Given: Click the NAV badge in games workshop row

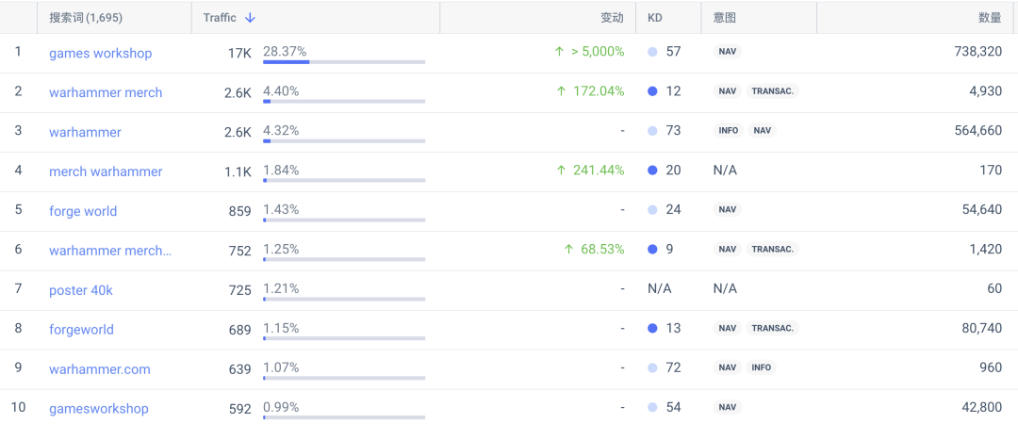Looking at the screenshot, I should tap(727, 52).
